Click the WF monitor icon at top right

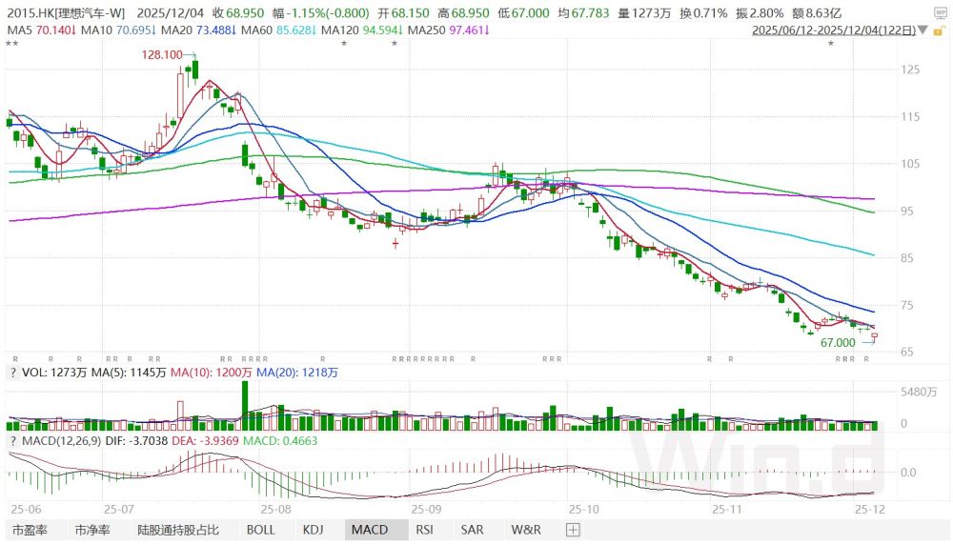(941, 12)
